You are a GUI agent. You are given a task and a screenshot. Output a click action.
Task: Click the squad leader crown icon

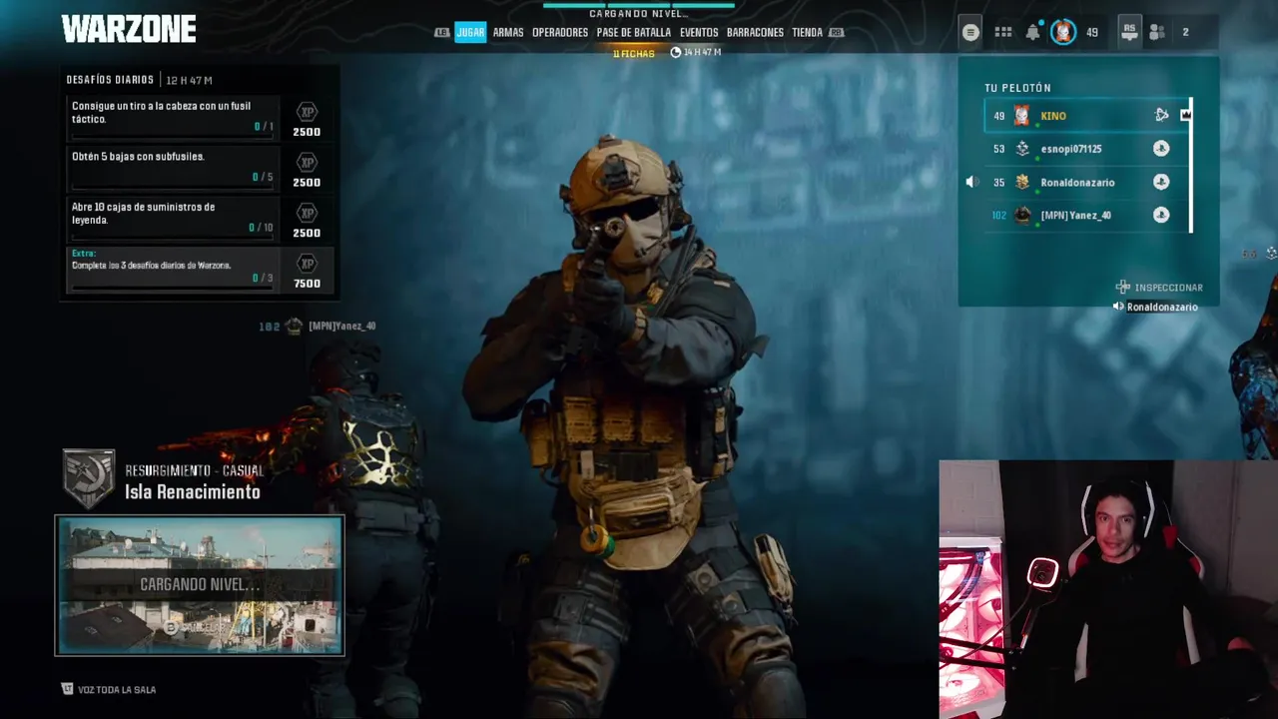point(1185,115)
